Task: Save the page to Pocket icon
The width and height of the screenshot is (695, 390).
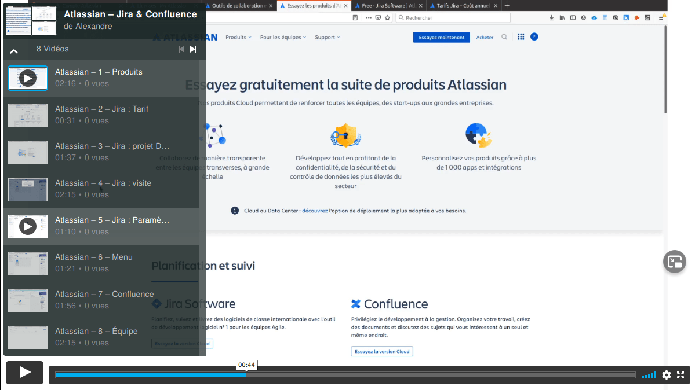Action: [378, 18]
